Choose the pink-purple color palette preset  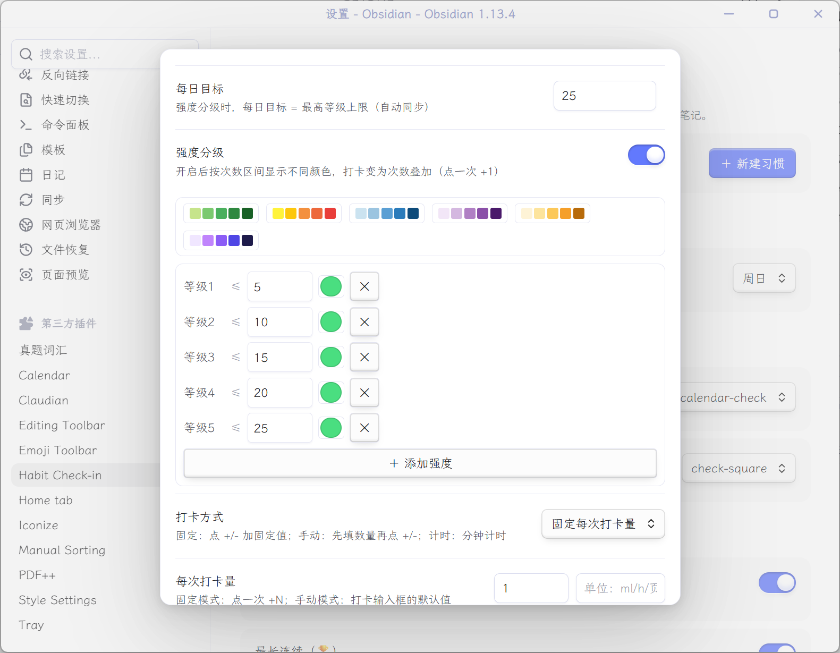tap(470, 213)
